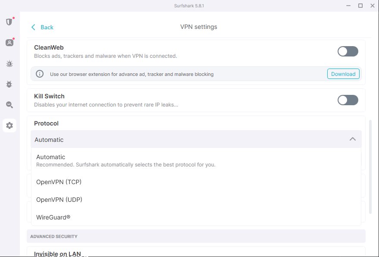Click the Download browser extension button
The image size is (379, 257).
(343, 74)
